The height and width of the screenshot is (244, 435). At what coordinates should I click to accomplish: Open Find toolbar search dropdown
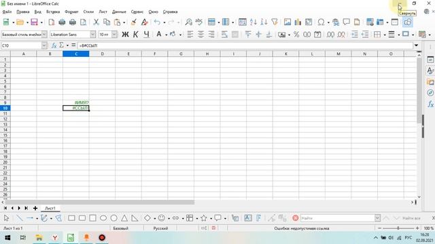pyautogui.click(x=377, y=218)
